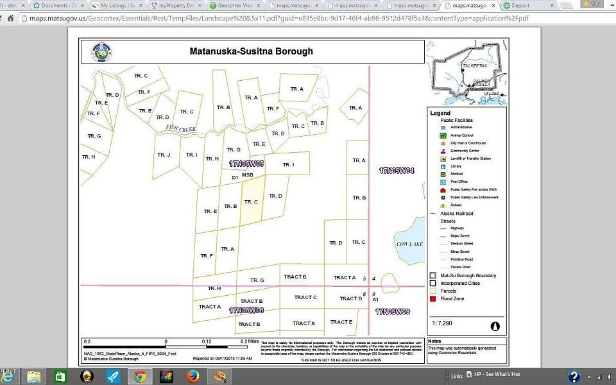
Task: Launch the Windows Store taskbar app
Action: [60, 377]
